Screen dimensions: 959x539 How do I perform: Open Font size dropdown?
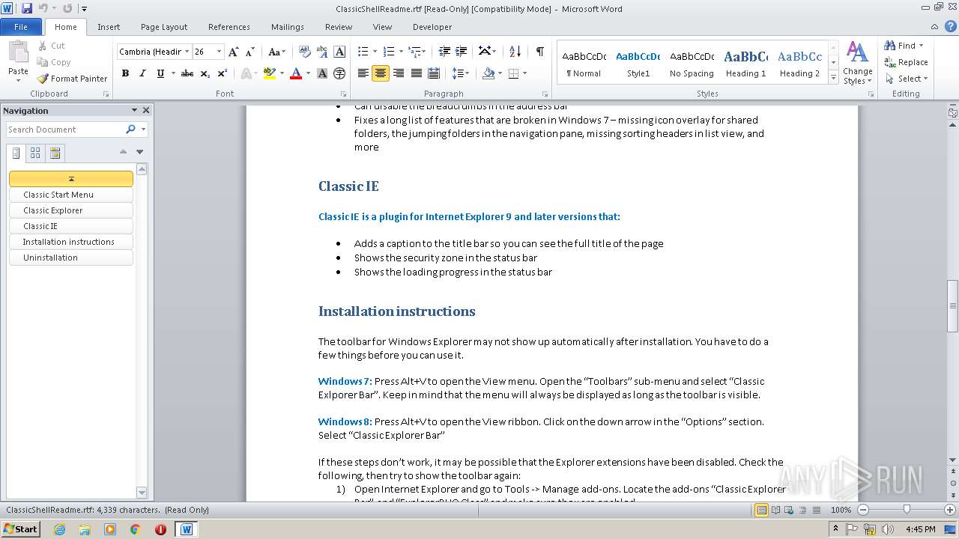[x=219, y=52]
